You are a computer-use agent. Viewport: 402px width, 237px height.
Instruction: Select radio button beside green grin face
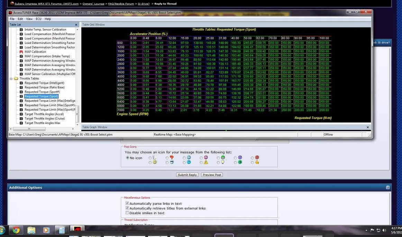218,158
